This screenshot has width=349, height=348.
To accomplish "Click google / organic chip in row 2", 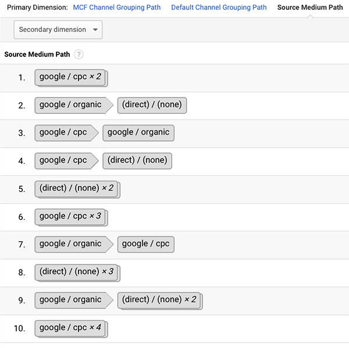I will pos(70,105).
